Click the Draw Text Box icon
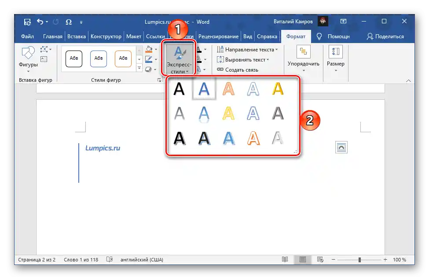Viewport: 429px width, 279px height. pos(44,59)
